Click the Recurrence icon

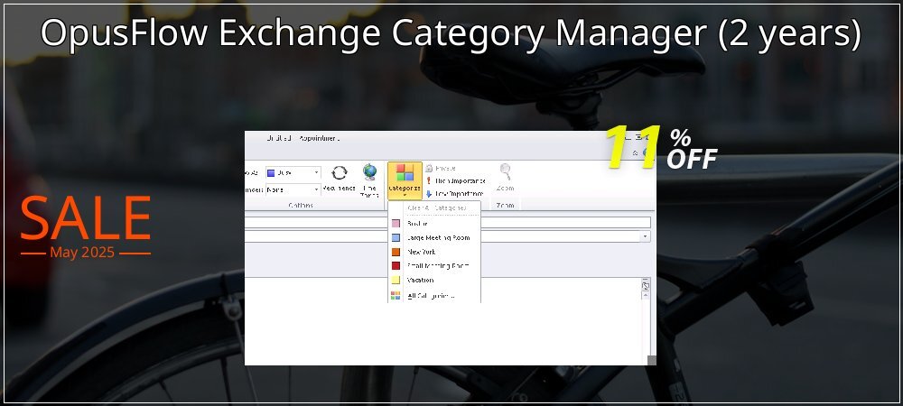pos(340,172)
